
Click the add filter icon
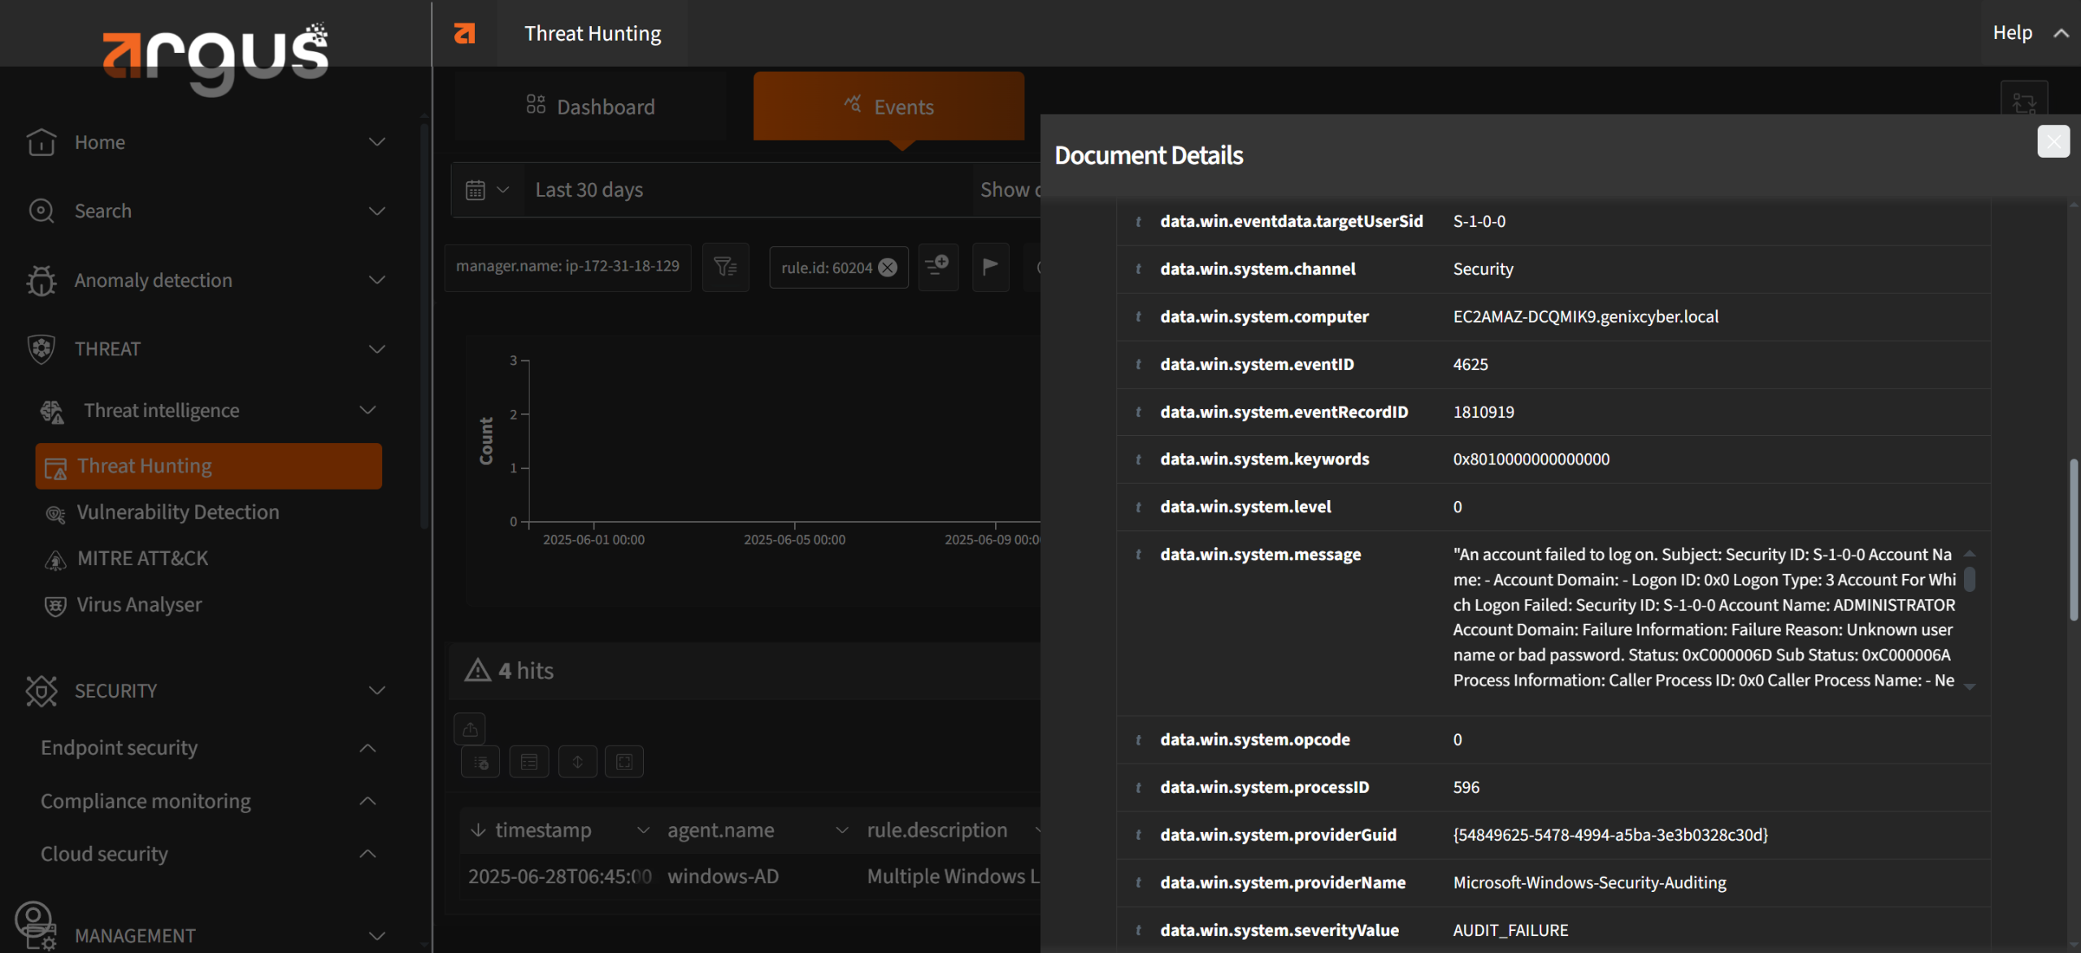tap(938, 267)
